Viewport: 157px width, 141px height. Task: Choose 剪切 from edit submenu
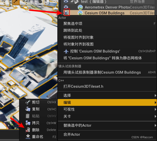coord(38,102)
